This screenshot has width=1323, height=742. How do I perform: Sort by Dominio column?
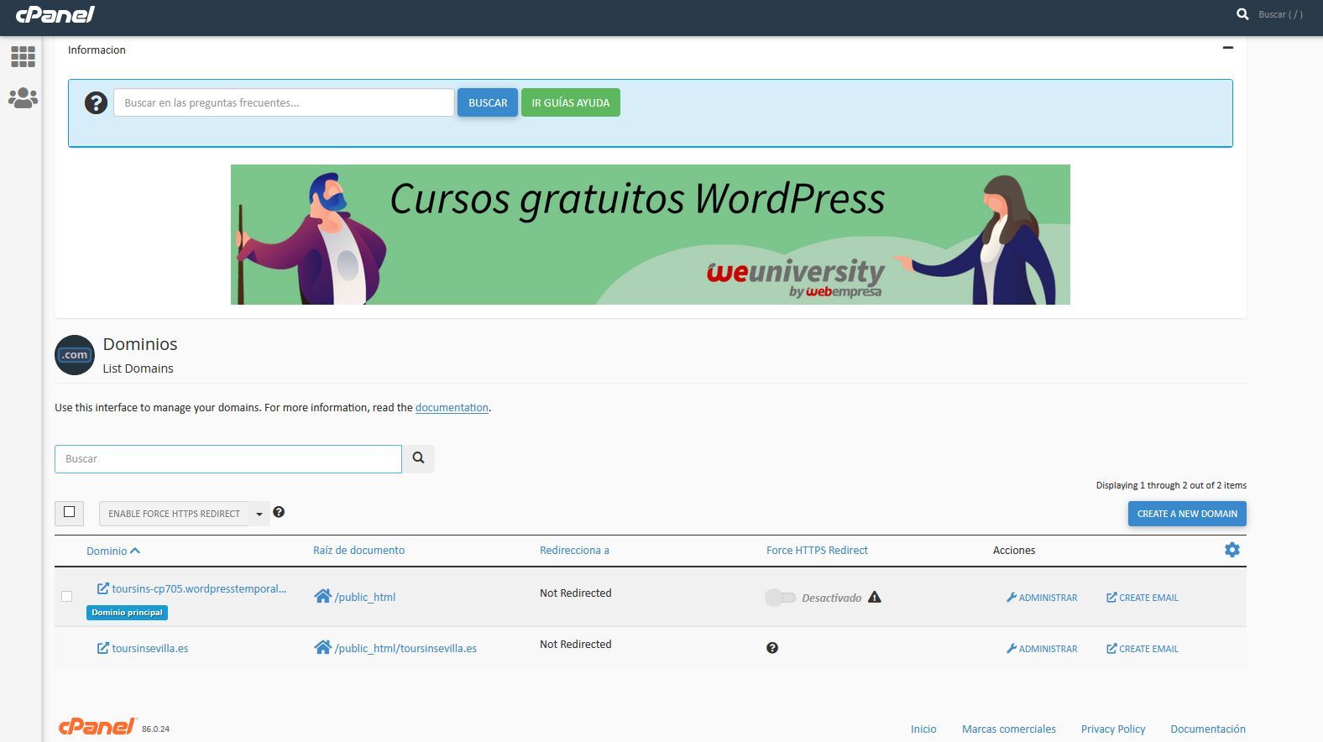[x=112, y=551]
